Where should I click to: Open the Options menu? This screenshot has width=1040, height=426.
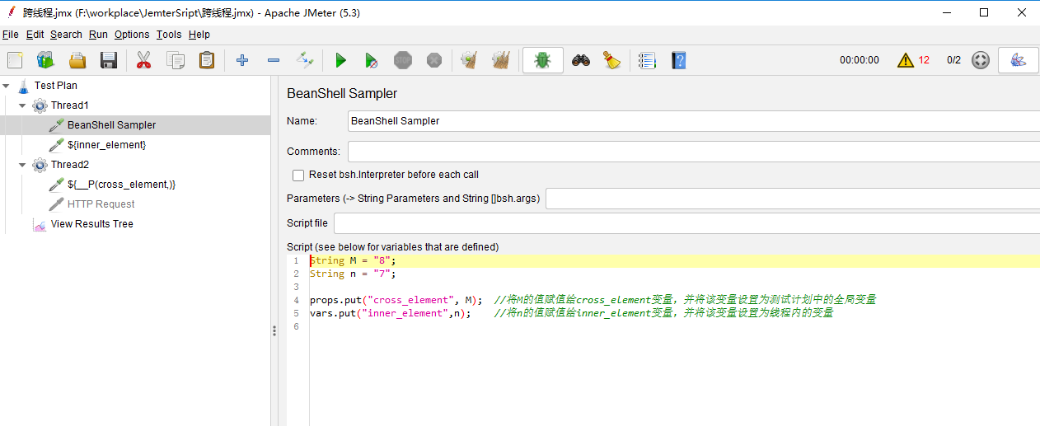[x=132, y=35]
